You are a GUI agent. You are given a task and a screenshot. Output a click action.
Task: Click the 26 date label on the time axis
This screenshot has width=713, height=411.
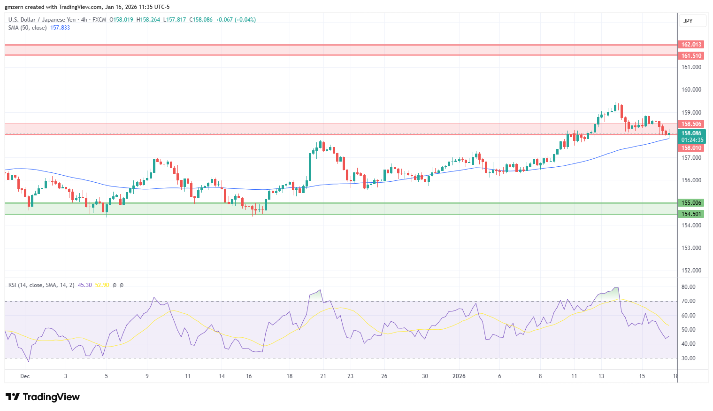[x=384, y=376]
